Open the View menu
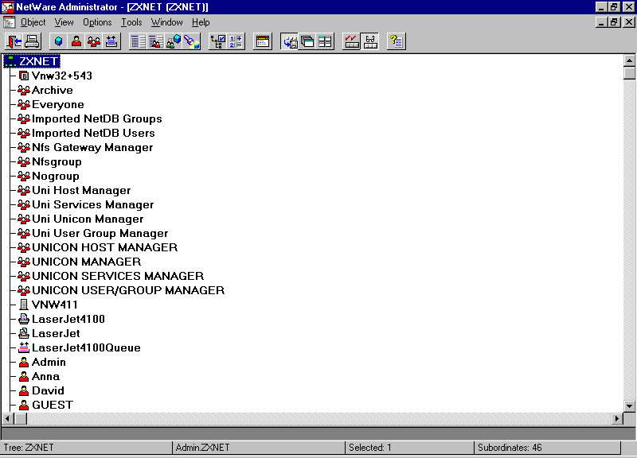 click(64, 22)
